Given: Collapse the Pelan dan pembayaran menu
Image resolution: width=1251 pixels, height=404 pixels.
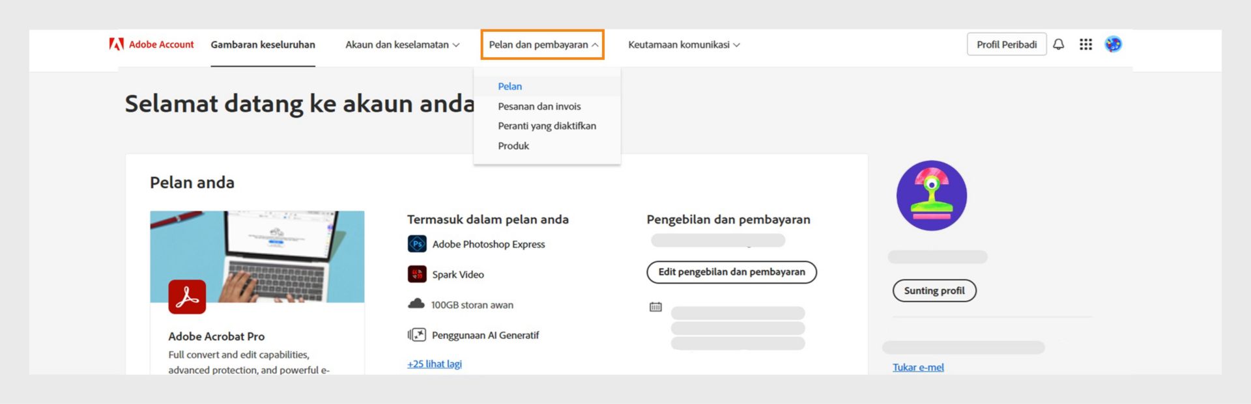Looking at the screenshot, I should click(543, 45).
